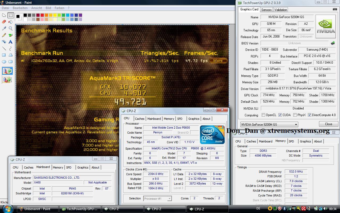Switch to the Validation tab in GPU-Z
Screen dimensions: 340x213
pos(280,10)
